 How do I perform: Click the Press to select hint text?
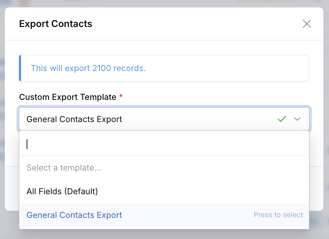[x=278, y=215]
